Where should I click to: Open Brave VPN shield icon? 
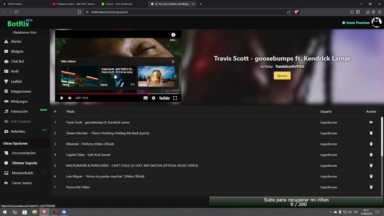tap(373, 12)
